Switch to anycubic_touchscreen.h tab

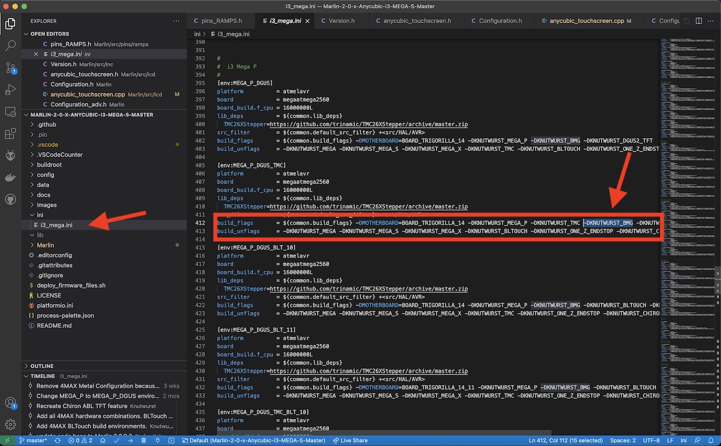click(417, 21)
